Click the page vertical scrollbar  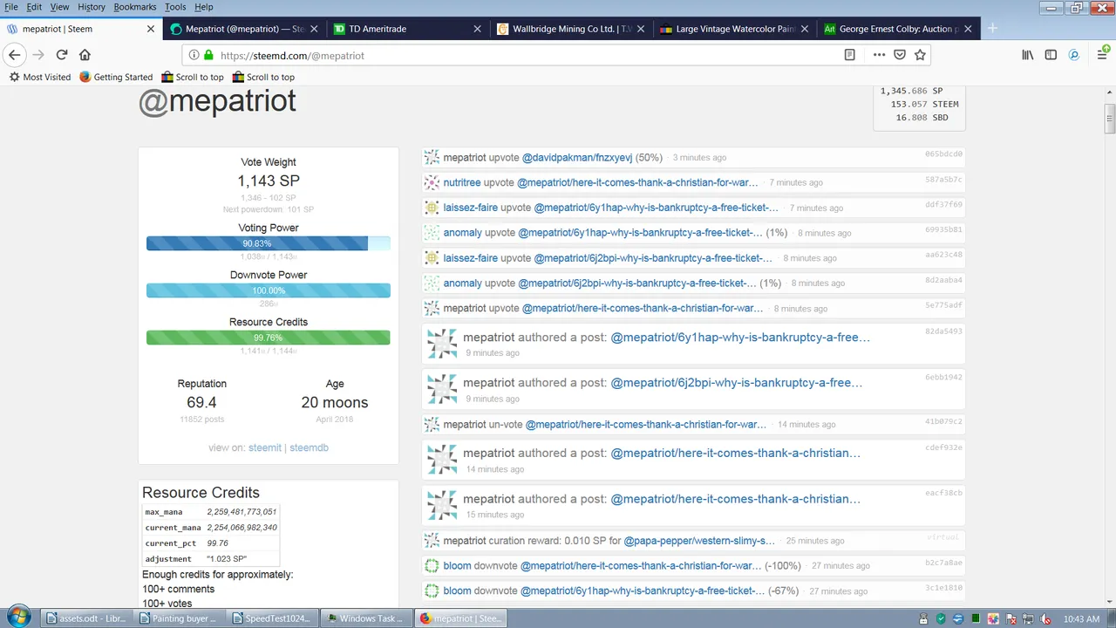pos(1110,119)
